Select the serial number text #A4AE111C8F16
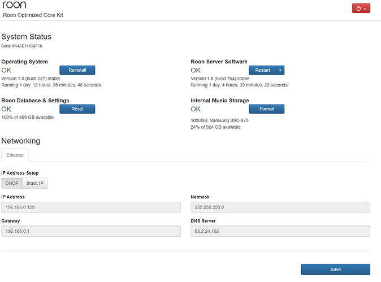This screenshot has height=282, width=381. tap(27, 46)
